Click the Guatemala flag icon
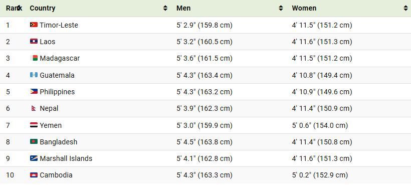411x185 pixels. tap(34, 75)
